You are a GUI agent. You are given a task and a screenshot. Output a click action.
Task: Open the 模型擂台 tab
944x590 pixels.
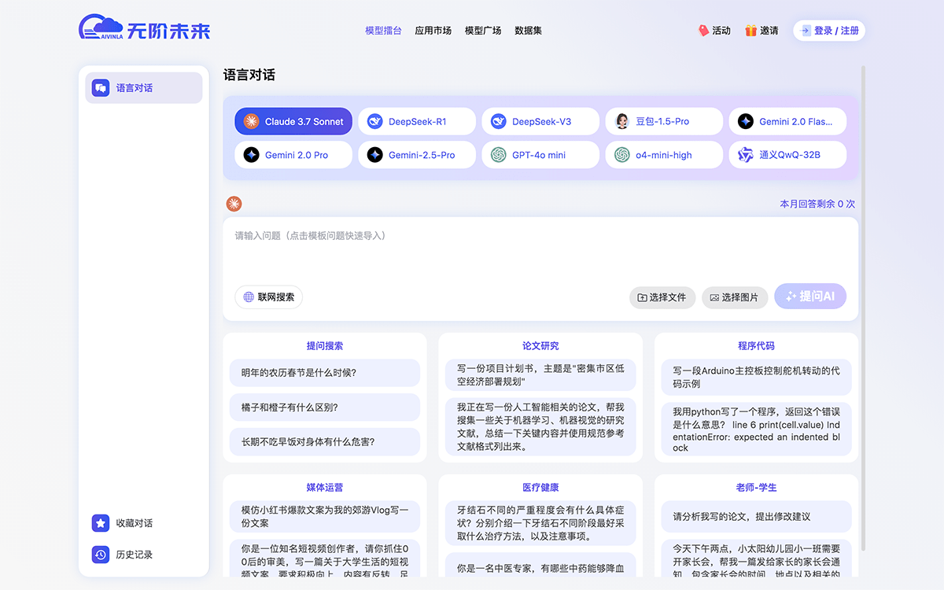(x=382, y=31)
